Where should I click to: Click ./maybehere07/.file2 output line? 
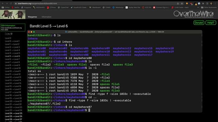(44, 104)
